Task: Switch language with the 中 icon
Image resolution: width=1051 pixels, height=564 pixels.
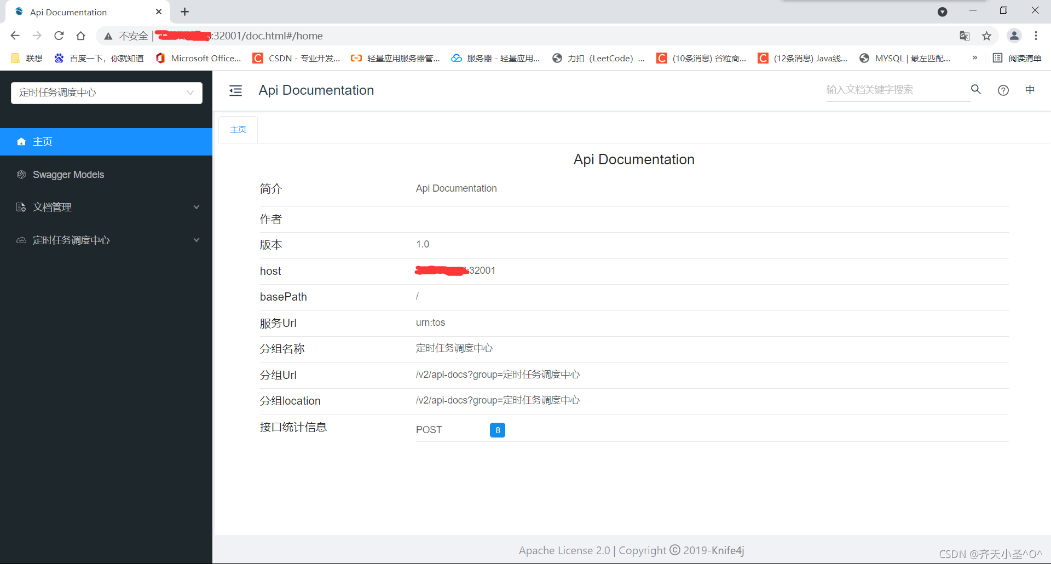Action: click(x=1030, y=90)
